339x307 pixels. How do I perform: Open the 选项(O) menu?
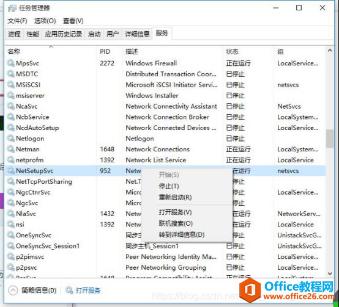(45, 21)
